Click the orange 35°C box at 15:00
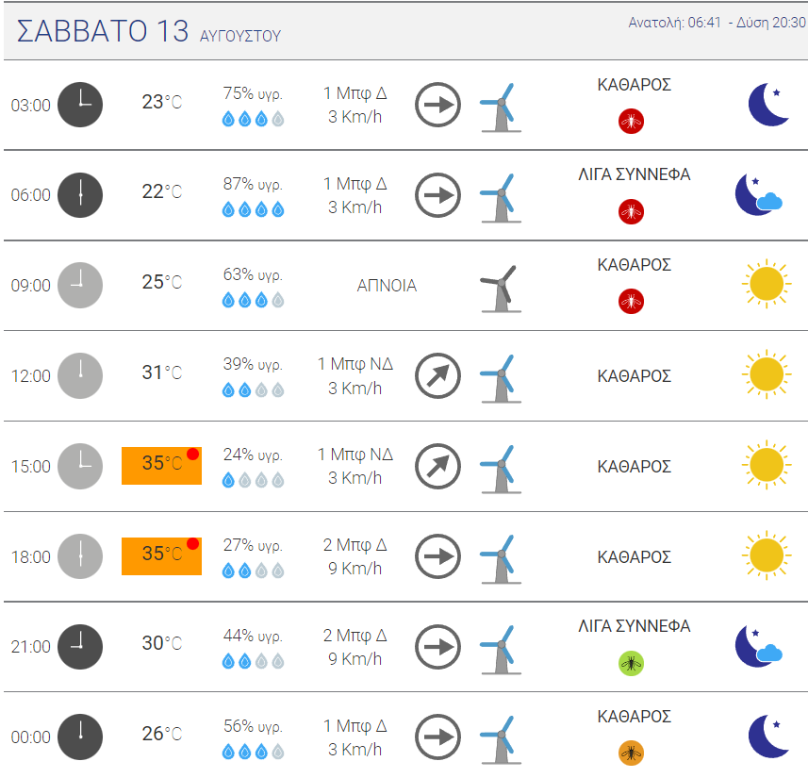Image resolution: width=808 pixels, height=778 pixels. point(161,465)
